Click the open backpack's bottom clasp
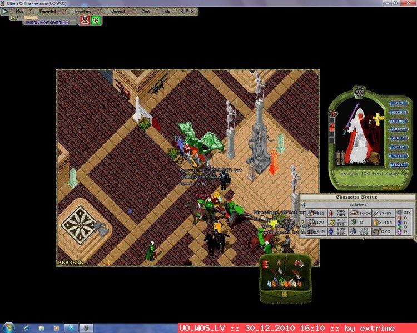 (285, 294)
